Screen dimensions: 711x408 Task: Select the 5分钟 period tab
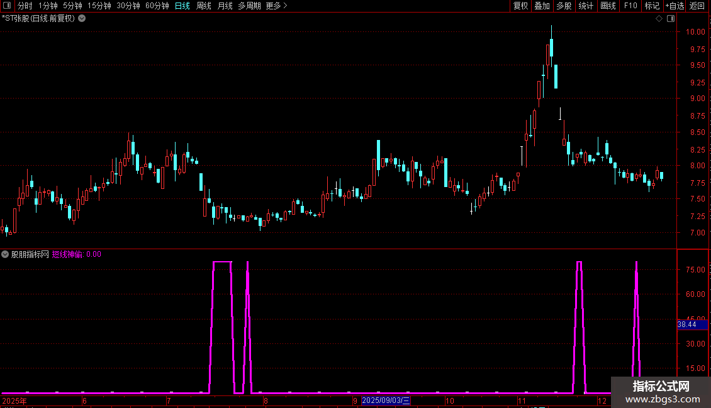pyautogui.click(x=72, y=6)
